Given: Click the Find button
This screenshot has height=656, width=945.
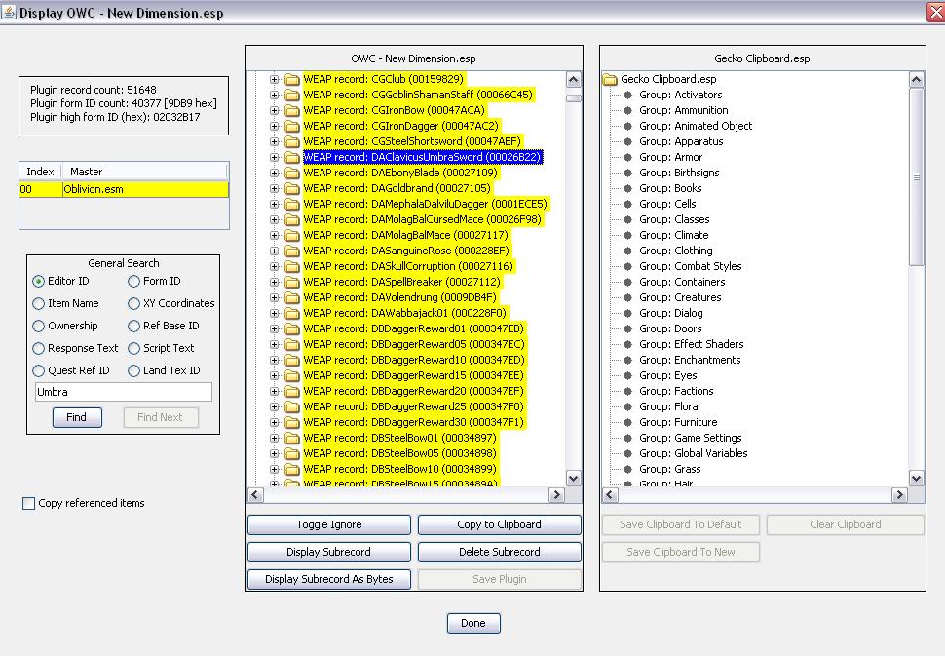Looking at the screenshot, I should (77, 417).
